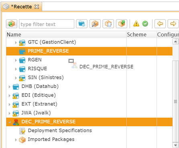Click the package with green arrow icon
Image resolution: width=179 pixels, height=148 pixels.
pyautogui.click(x=122, y=24)
